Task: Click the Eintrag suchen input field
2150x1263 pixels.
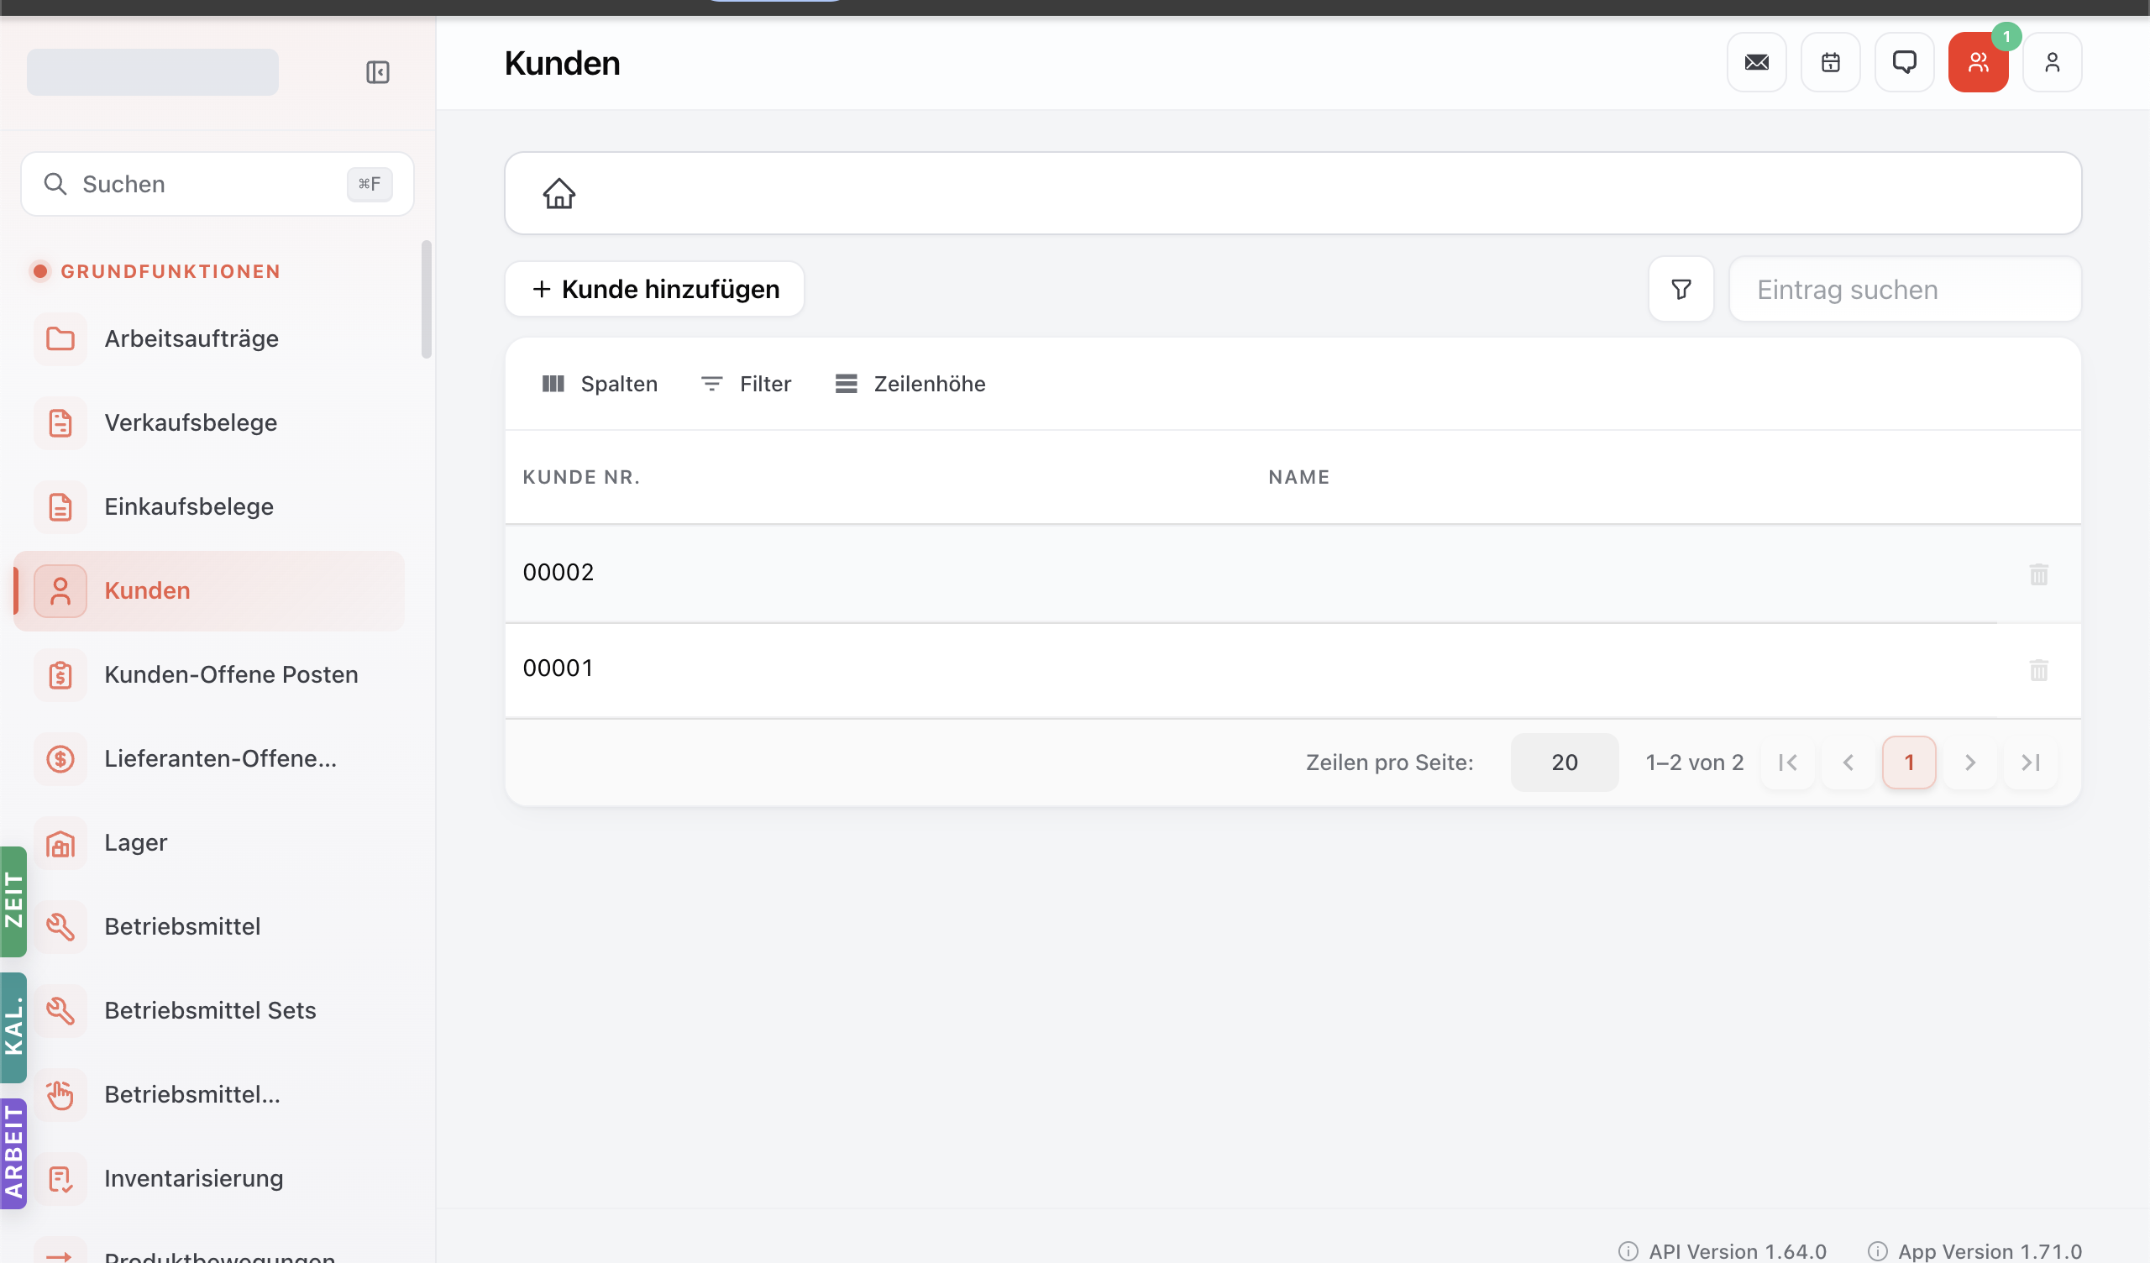Action: [1904, 289]
